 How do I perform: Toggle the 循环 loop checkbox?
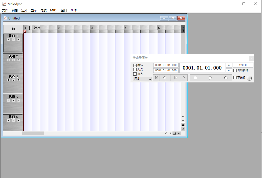click(135, 65)
